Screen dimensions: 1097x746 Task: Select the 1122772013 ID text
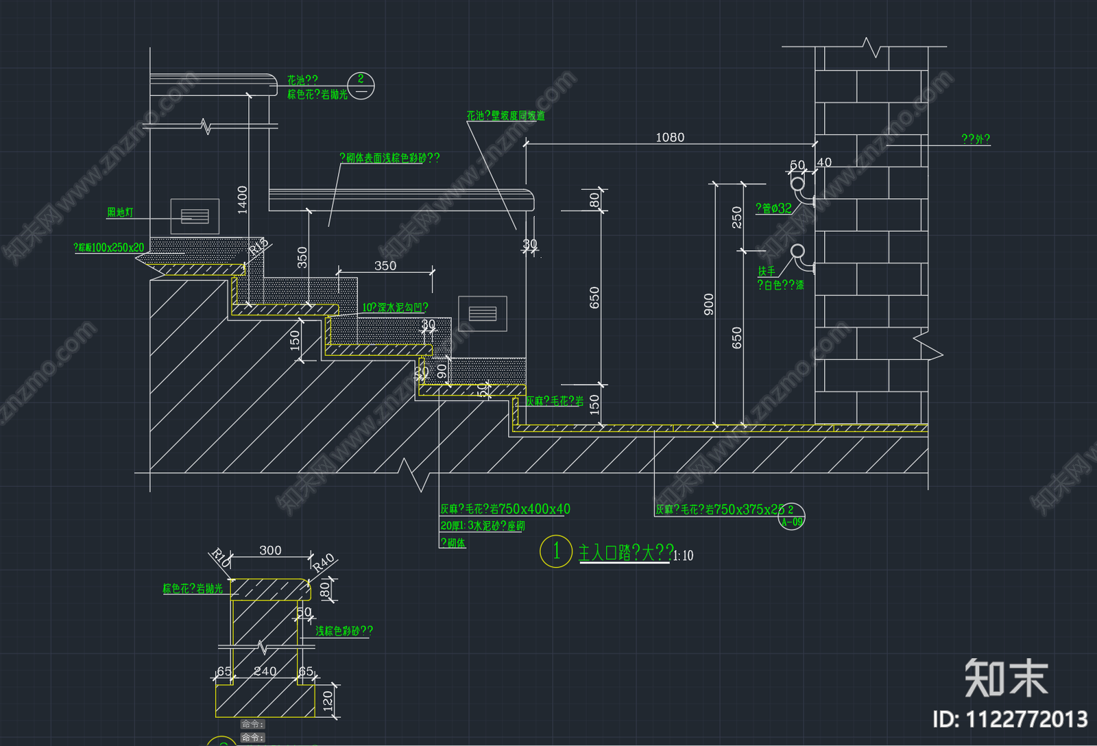[1027, 719]
